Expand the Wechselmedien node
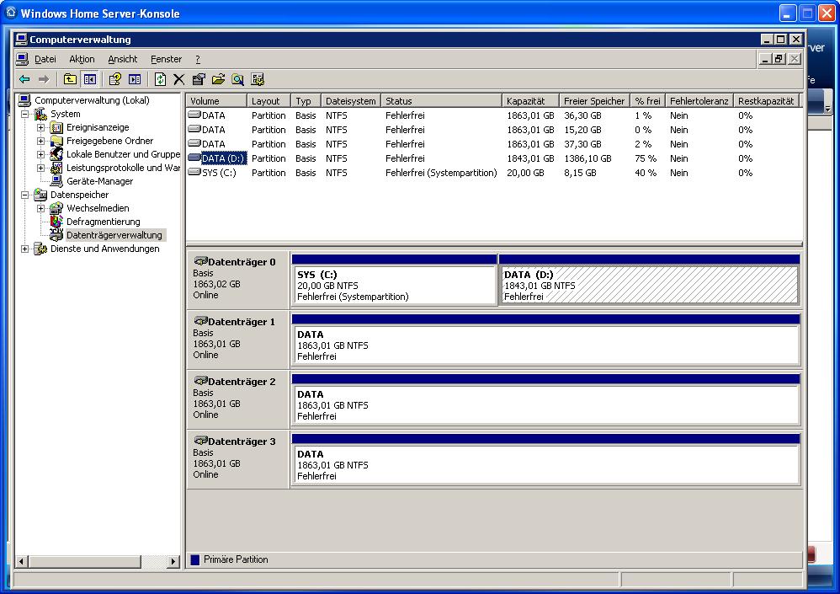 tap(40, 209)
